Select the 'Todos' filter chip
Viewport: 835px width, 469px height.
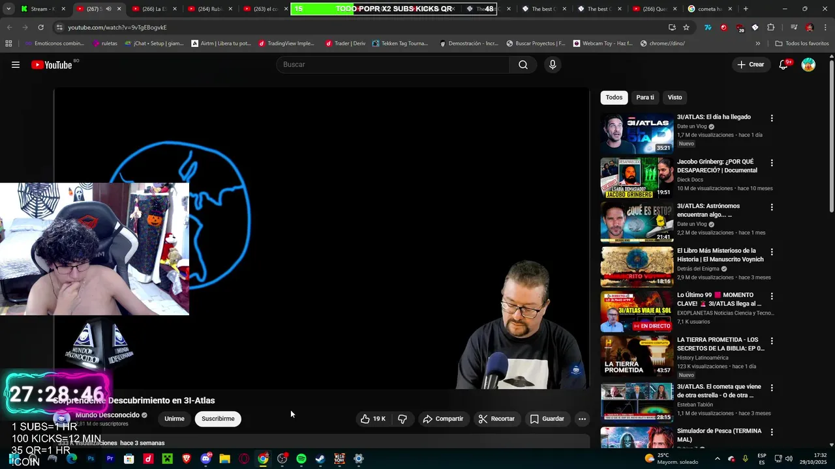pos(614,98)
